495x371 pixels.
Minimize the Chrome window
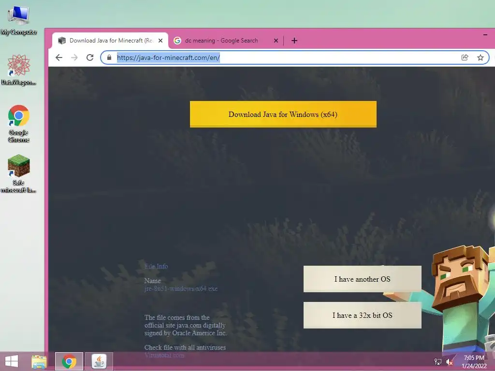(x=485, y=34)
